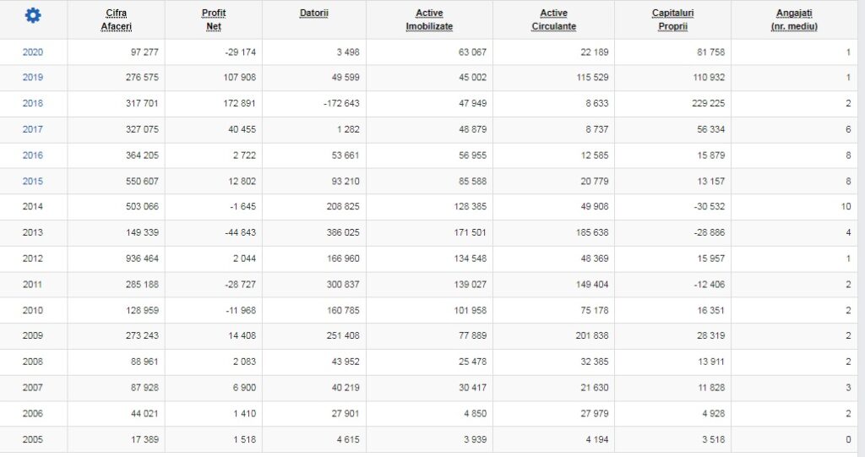
Task: Click the 107 908 net profit value
Action: pos(239,77)
